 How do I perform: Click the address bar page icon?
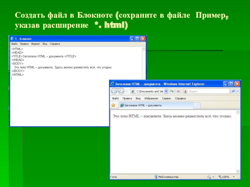(x=133, y=91)
